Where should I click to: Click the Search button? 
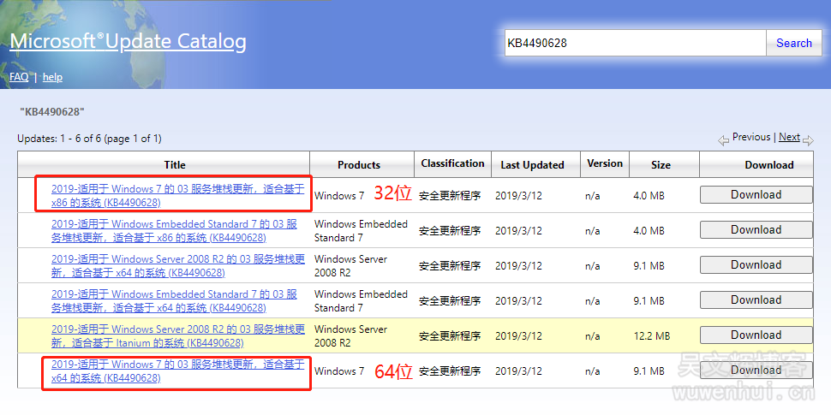(793, 43)
